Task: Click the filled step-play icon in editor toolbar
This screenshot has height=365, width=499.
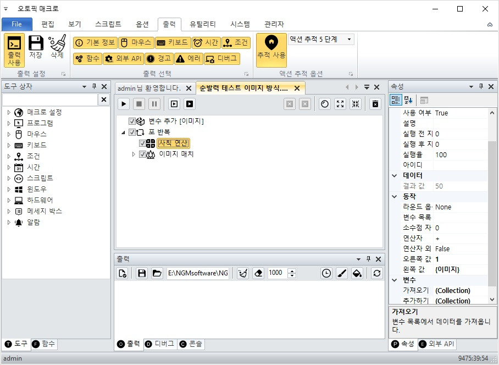Action: pyautogui.click(x=190, y=104)
